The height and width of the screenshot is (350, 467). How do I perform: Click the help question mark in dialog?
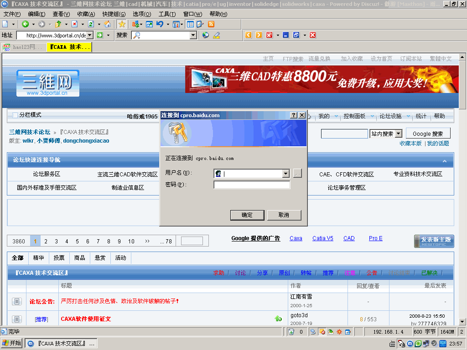(294, 115)
